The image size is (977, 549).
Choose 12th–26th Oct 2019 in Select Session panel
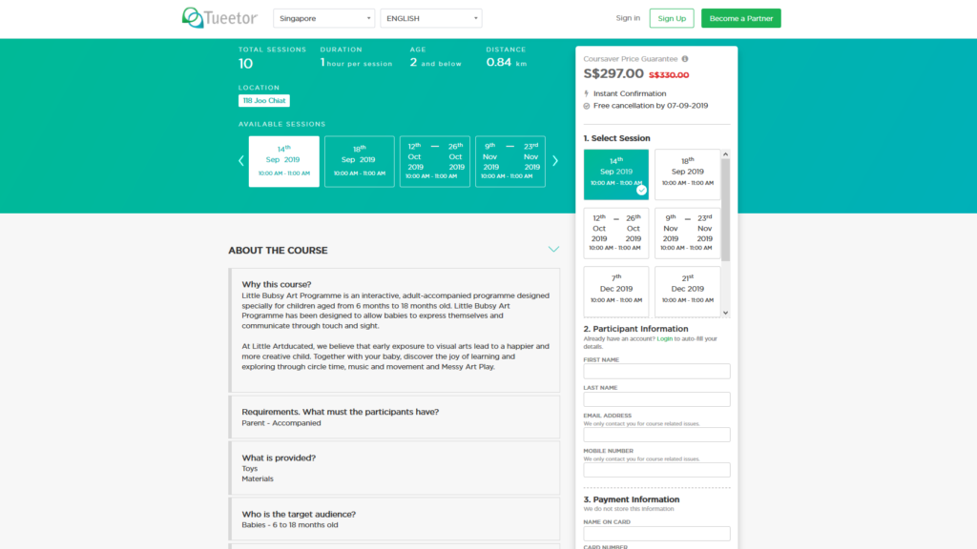coord(616,233)
